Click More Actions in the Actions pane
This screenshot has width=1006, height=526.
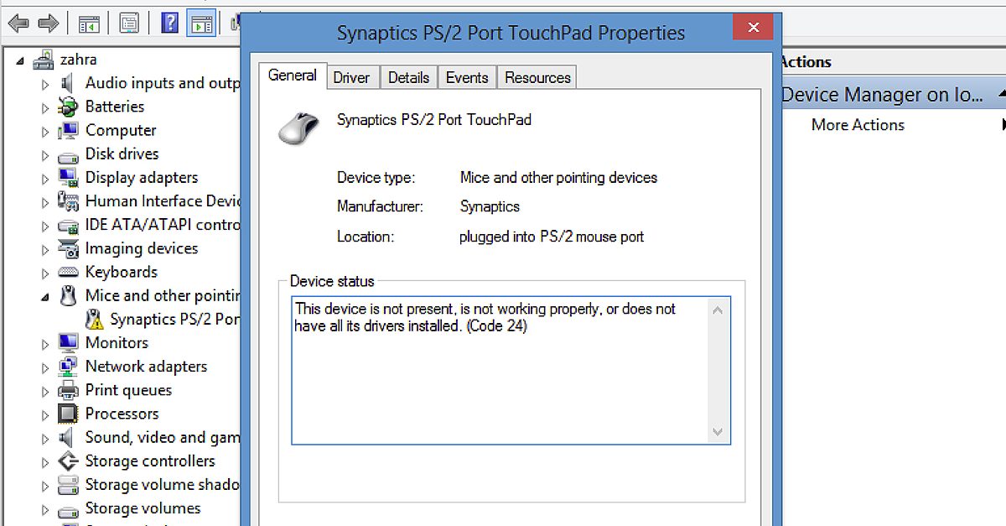pos(857,124)
